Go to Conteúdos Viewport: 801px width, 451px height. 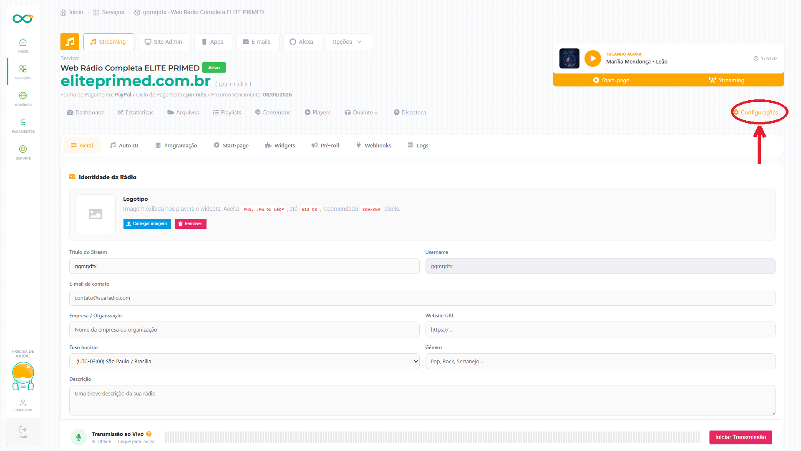click(273, 112)
